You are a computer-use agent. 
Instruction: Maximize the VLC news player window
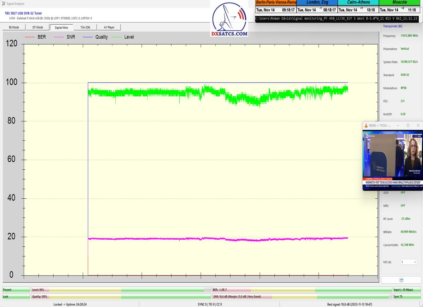pos(408,126)
